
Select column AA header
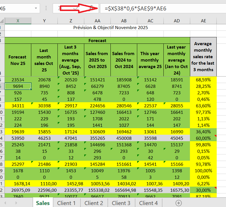click(98, 21)
